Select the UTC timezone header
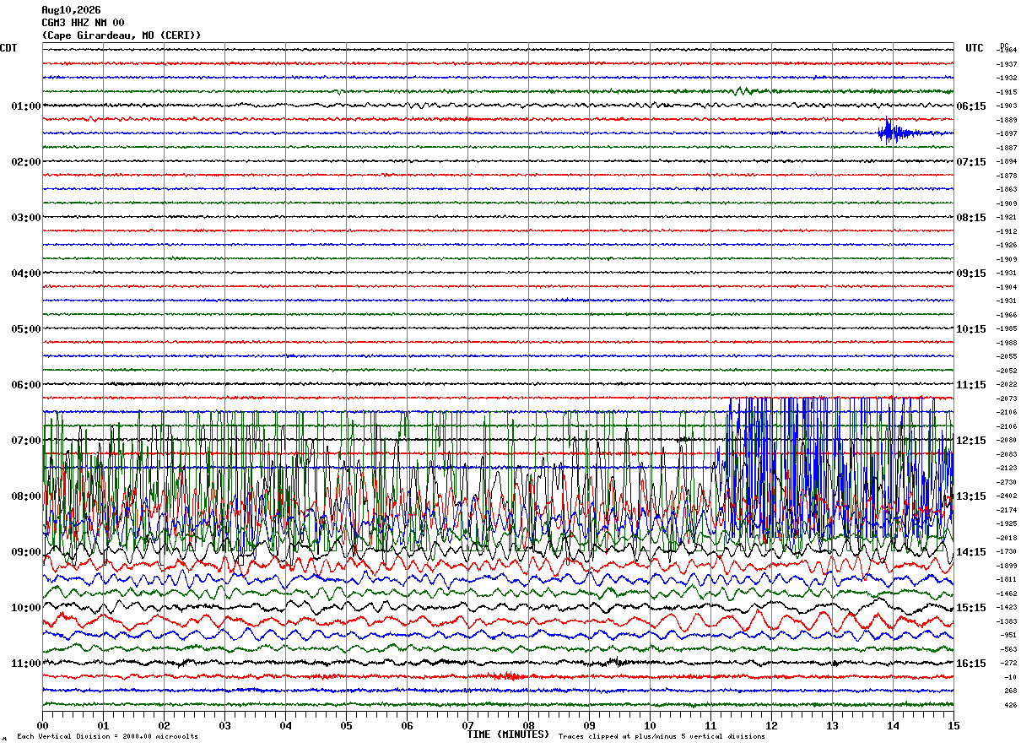Screen dimensions: 1021x748 click(x=975, y=48)
